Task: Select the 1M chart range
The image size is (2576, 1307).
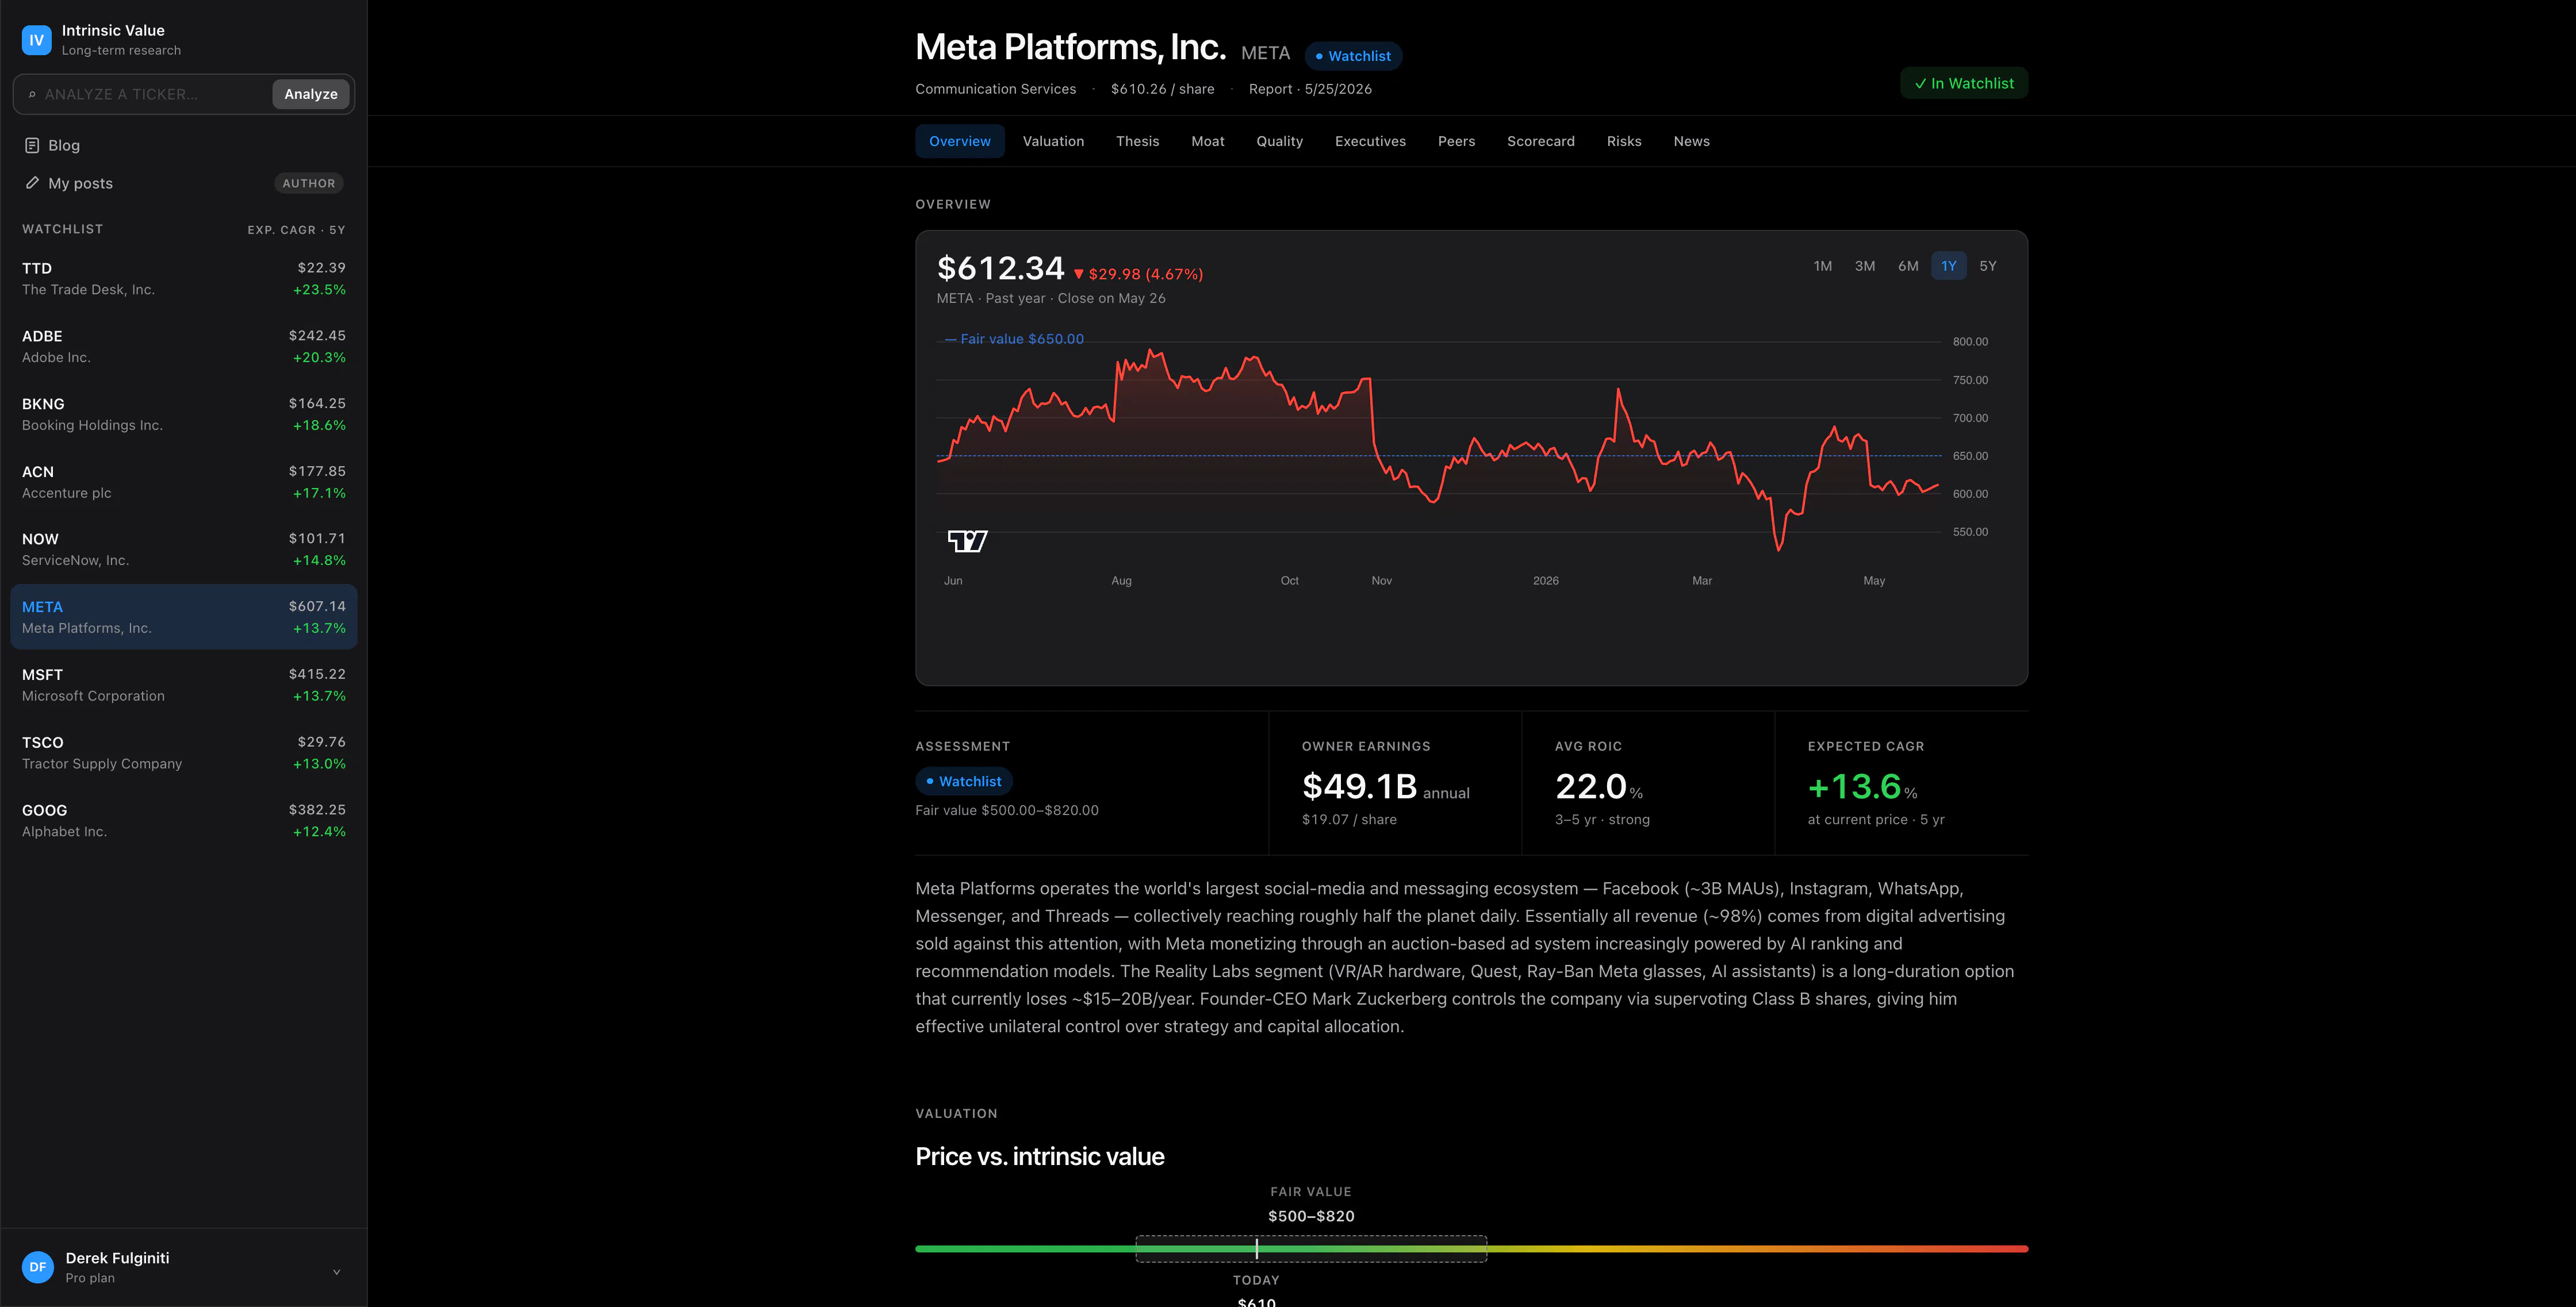Action: [x=1823, y=266]
